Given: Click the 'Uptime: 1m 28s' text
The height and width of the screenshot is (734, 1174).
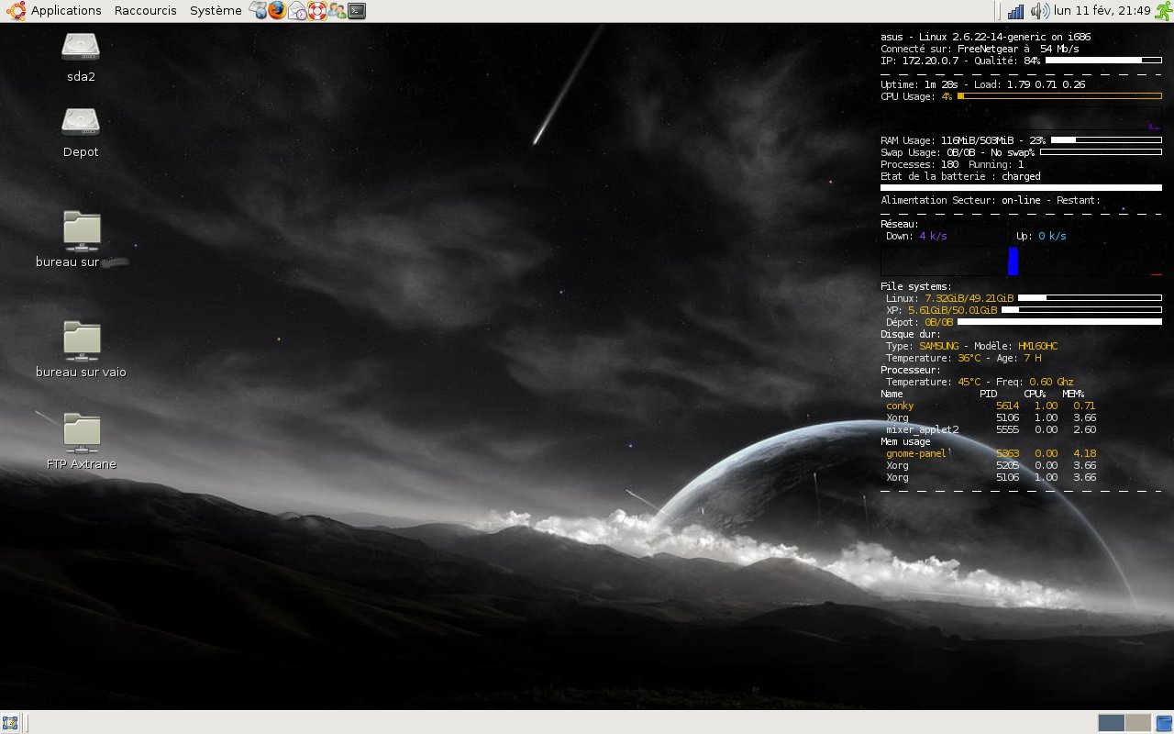Looking at the screenshot, I should point(920,84).
